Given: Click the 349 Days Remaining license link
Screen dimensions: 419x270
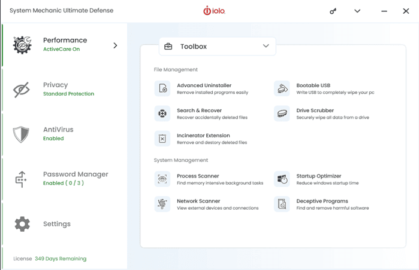Looking at the screenshot, I should click(x=61, y=259).
